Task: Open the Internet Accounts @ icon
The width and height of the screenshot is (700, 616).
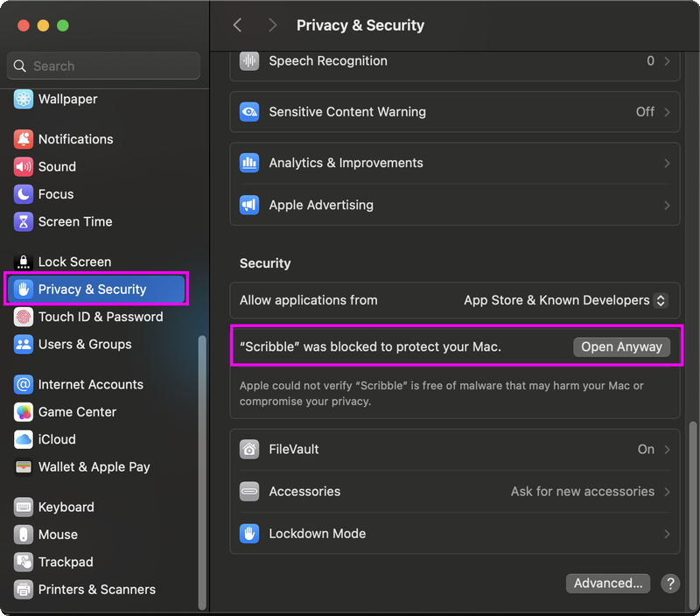Action: [x=24, y=385]
